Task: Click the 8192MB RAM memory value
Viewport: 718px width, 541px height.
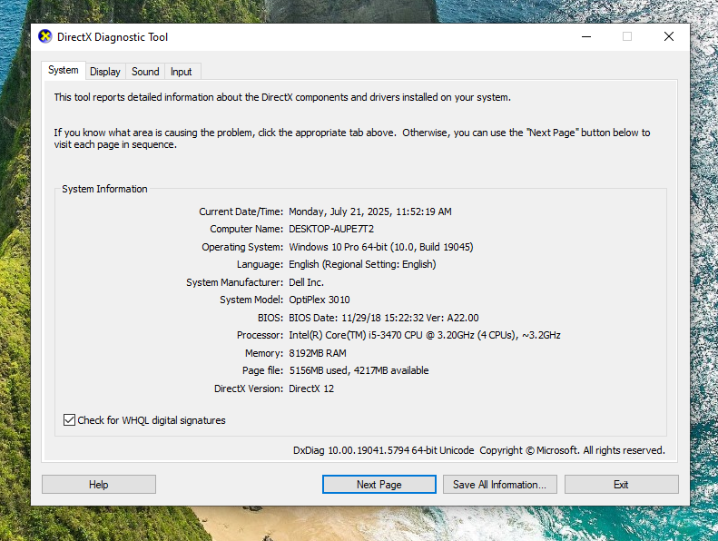Action: click(x=318, y=353)
